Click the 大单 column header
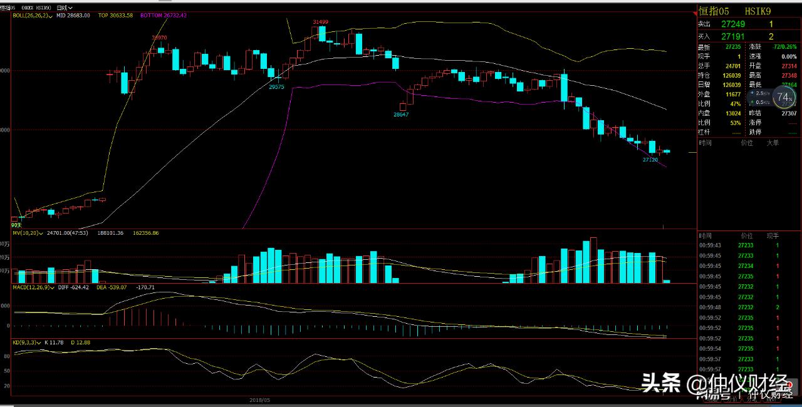802x407 pixels. coord(773,143)
